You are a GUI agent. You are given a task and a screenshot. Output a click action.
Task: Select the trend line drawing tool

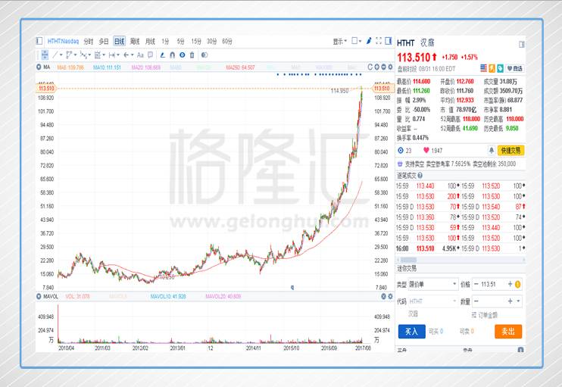(x=55, y=55)
